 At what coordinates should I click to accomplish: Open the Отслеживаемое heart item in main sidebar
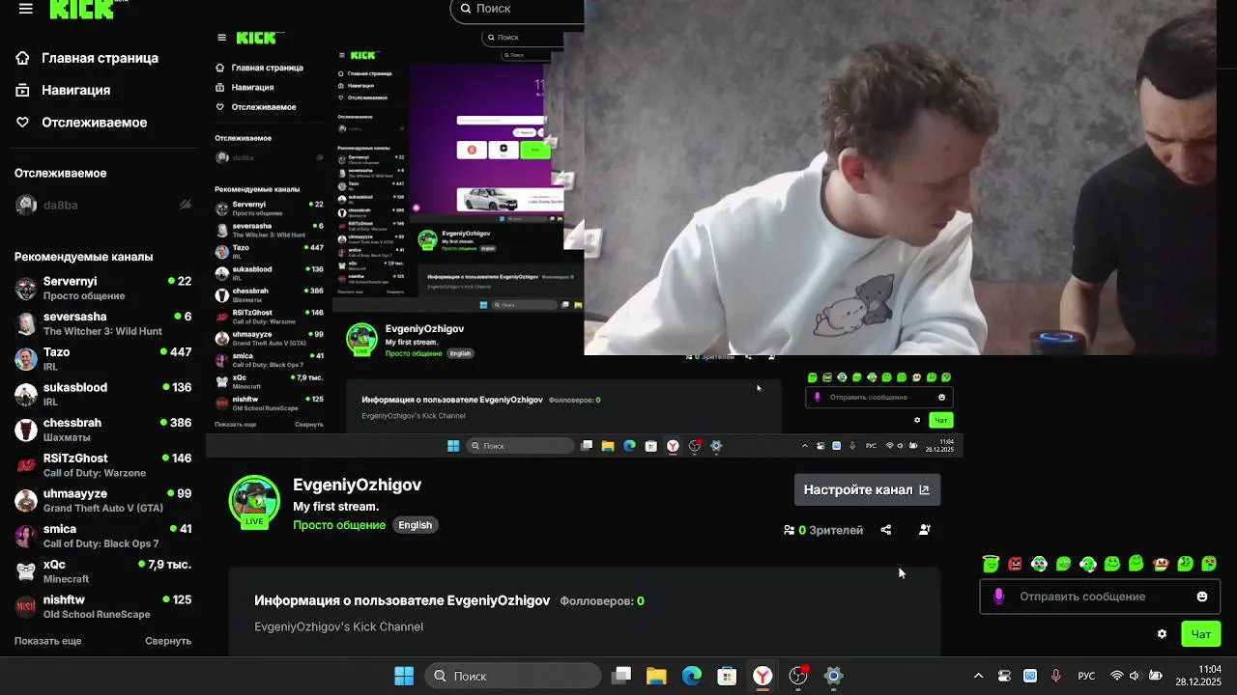coord(81,123)
